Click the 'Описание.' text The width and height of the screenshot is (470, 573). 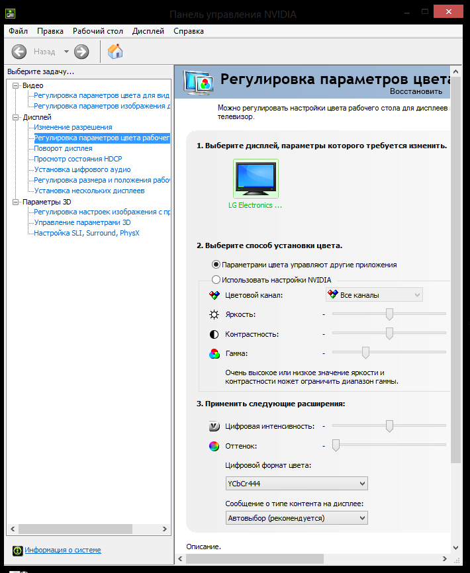tap(204, 547)
